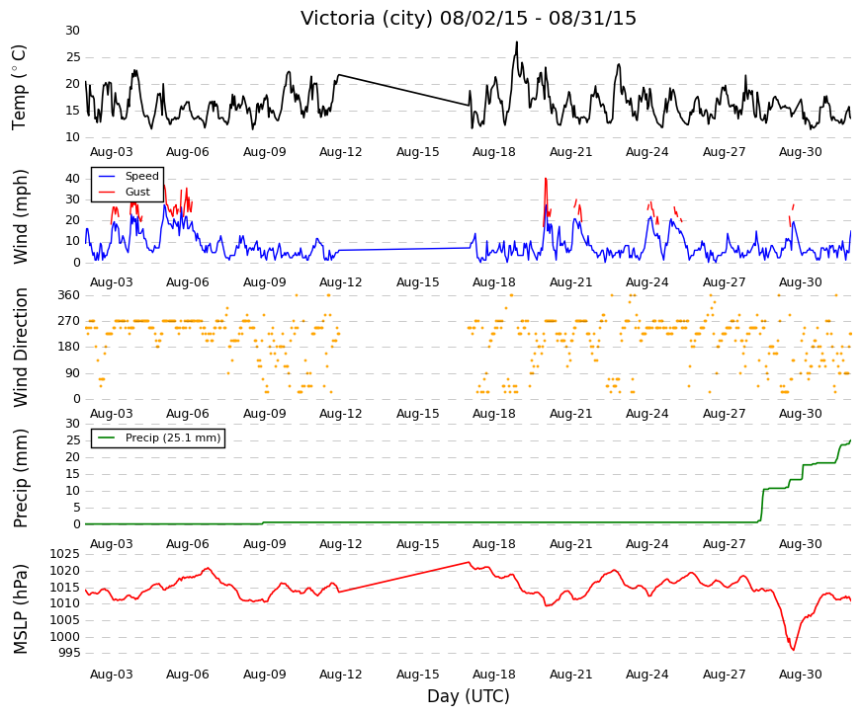This screenshot has height=716, width=861.
Task: Click the temperature peak spike near Aug-19
Action: point(516,42)
